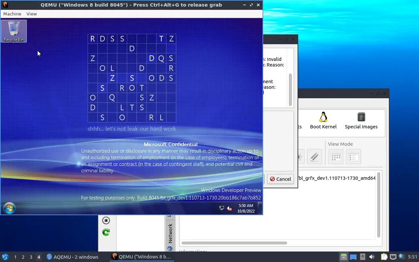Open the Recycle Bin on Windows desktop
The image size is (419, 262).
(x=14, y=31)
